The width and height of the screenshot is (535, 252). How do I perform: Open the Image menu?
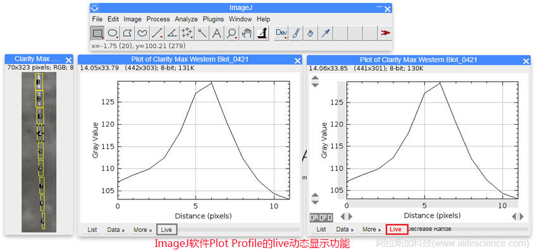click(x=132, y=19)
